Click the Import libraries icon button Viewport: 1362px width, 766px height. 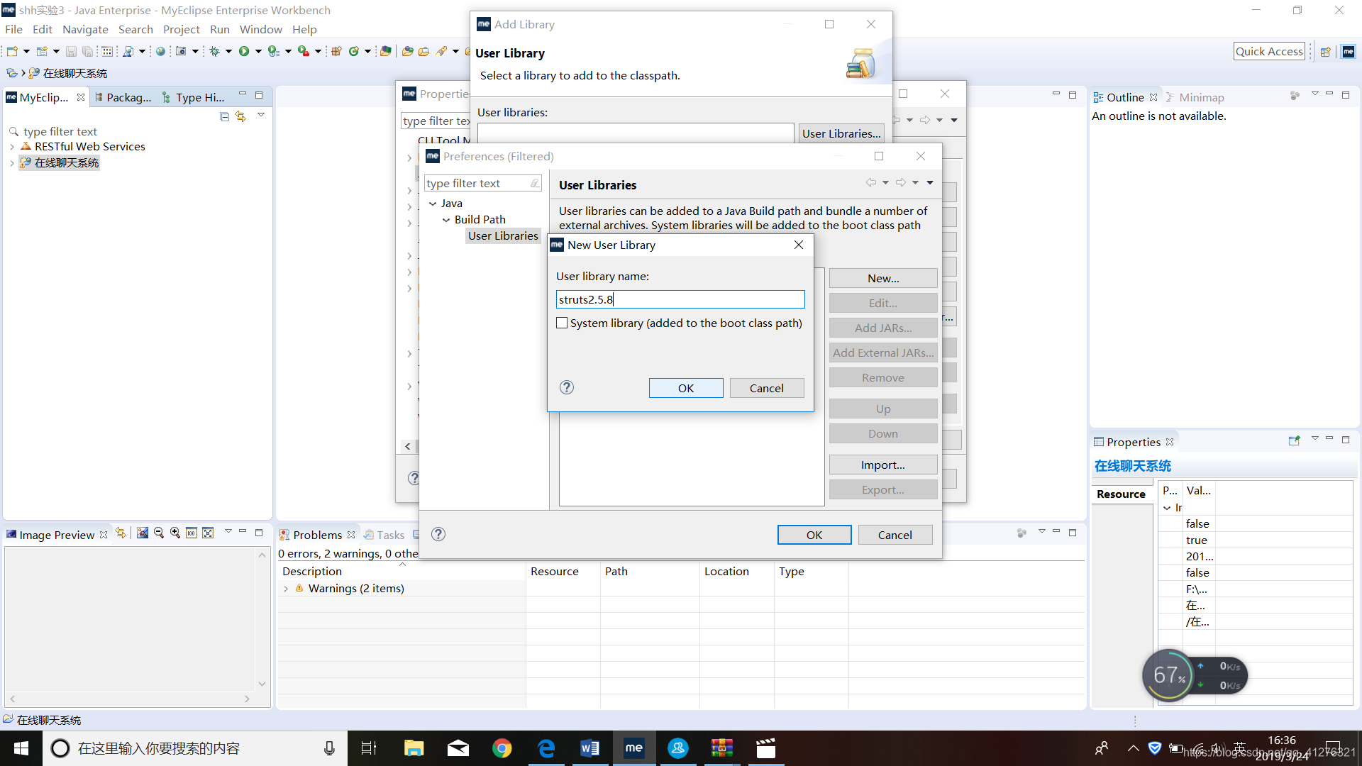pyautogui.click(x=882, y=465)
